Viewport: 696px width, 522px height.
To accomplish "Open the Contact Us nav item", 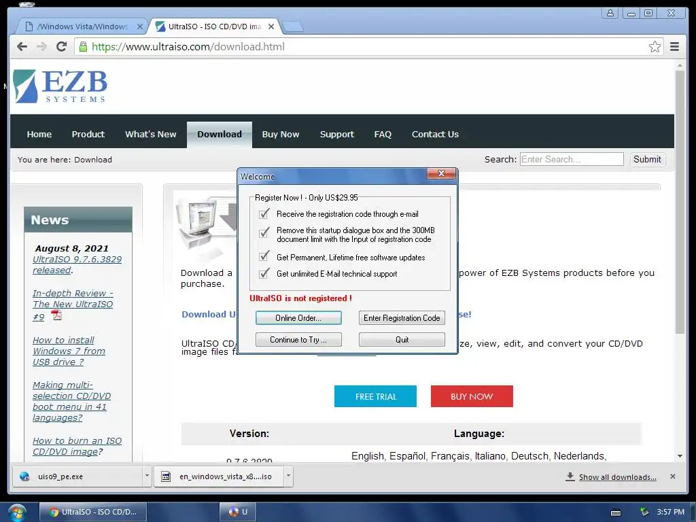I will [435, 134].
